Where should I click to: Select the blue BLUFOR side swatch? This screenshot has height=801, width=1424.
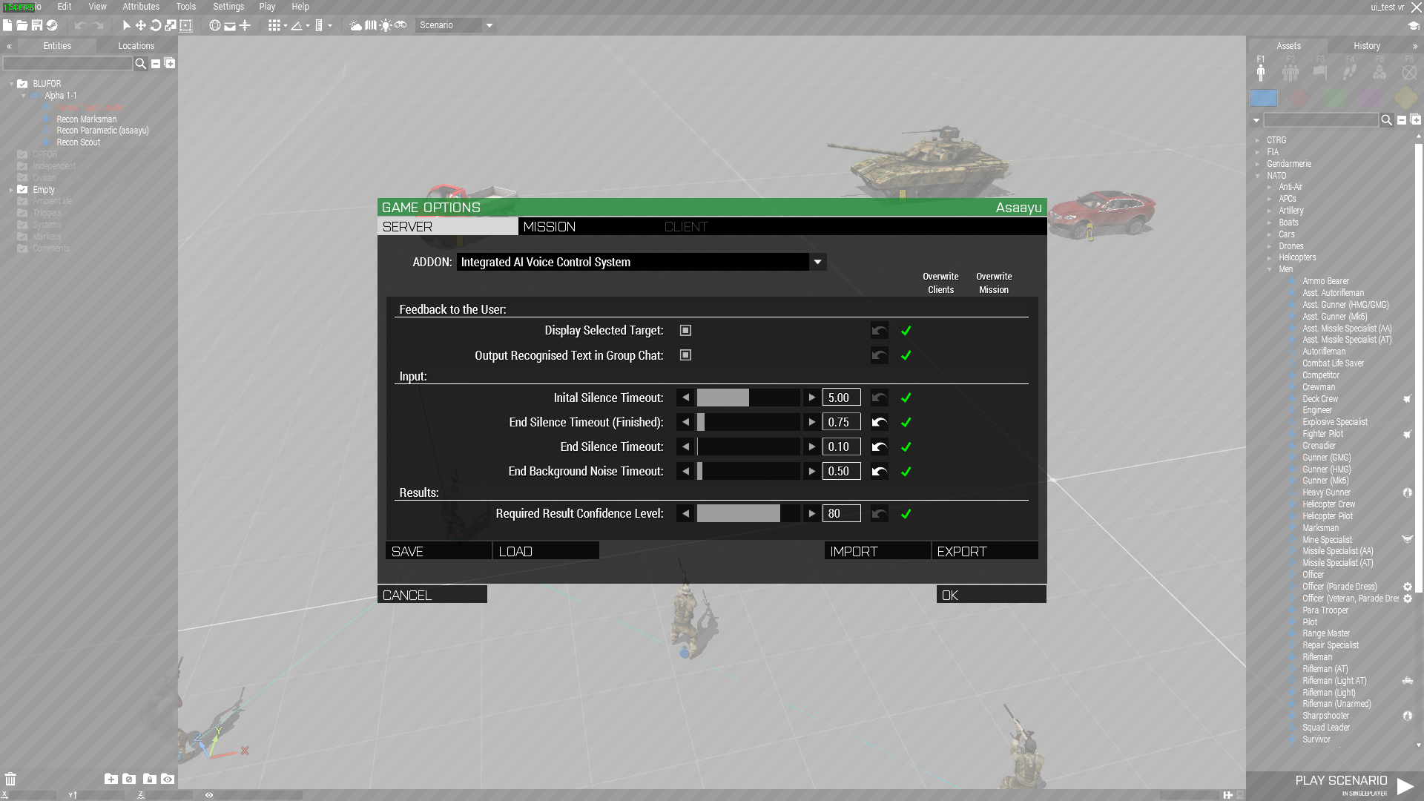point(1264,98)
